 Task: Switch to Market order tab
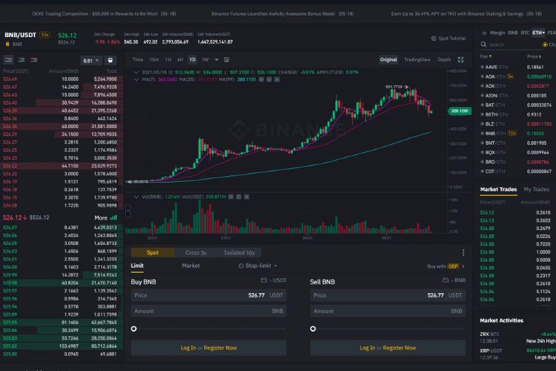pos(191,265)
